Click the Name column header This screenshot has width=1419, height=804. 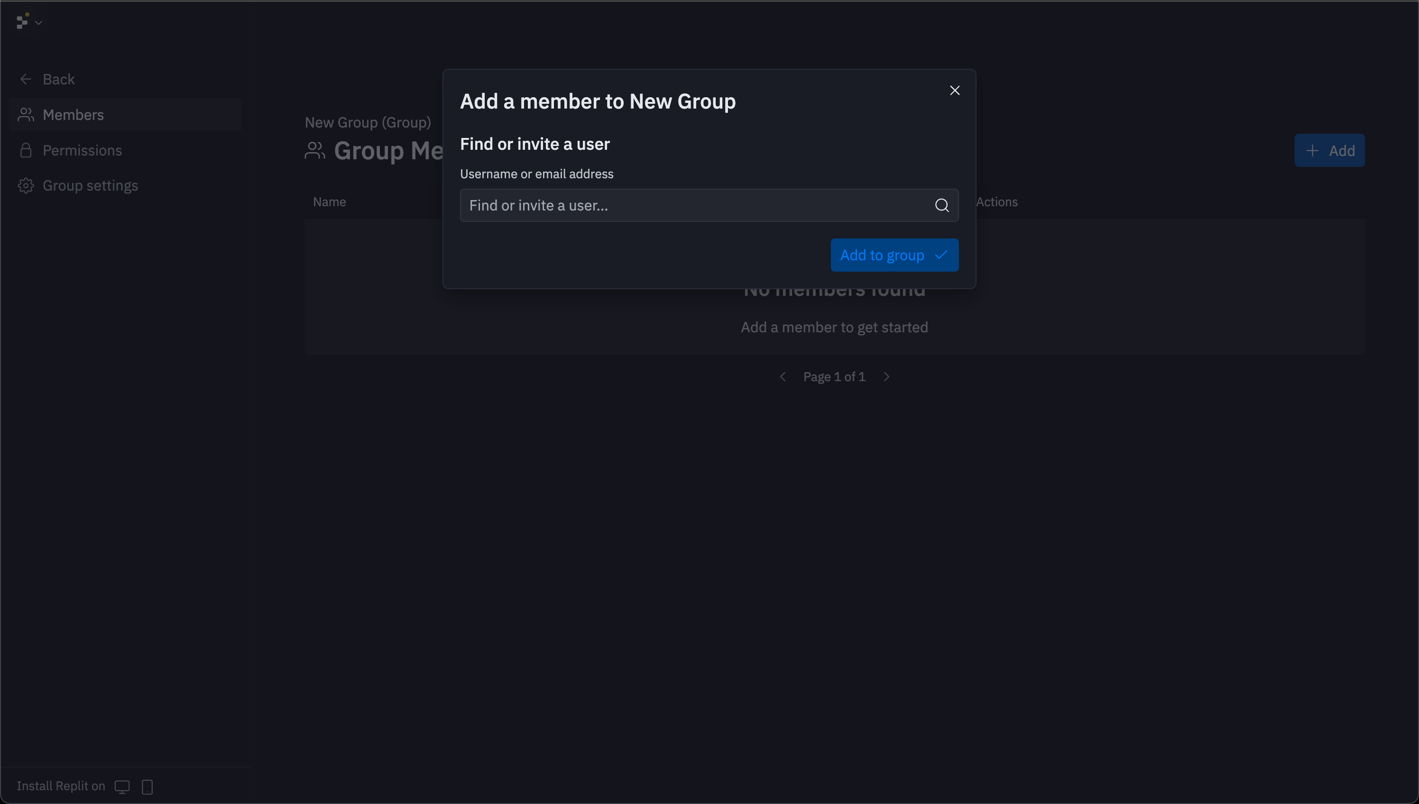pyautogui.click(x=329, y=202)
